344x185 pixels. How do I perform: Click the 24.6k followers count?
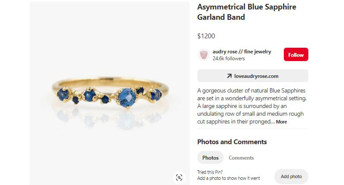click(229, 59)
